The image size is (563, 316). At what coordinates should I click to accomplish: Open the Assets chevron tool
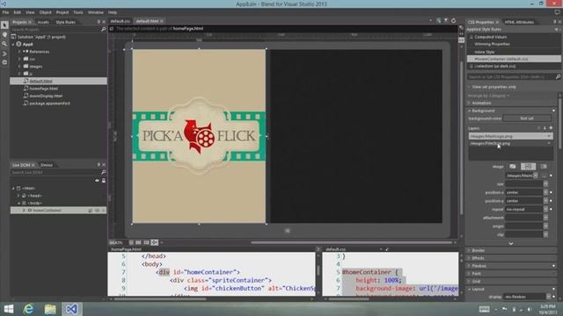click(x=4, y=54)
